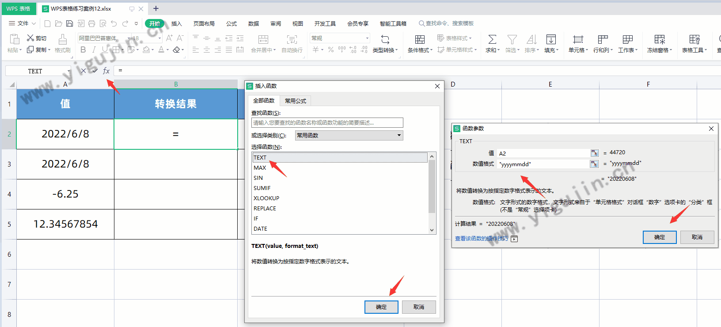The image size is (721, 327).
Task: Select SUMIF in the function list
Action: (x=340, y=188)
